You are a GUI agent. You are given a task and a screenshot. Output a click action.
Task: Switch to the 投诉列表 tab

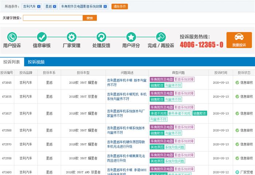pyautogui.click(x=12, y=62)
